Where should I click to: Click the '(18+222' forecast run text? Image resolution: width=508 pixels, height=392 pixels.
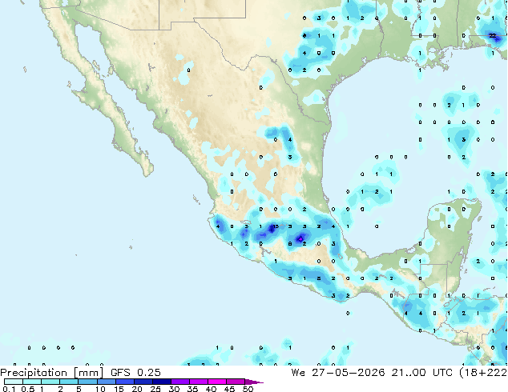click(483, 373)
